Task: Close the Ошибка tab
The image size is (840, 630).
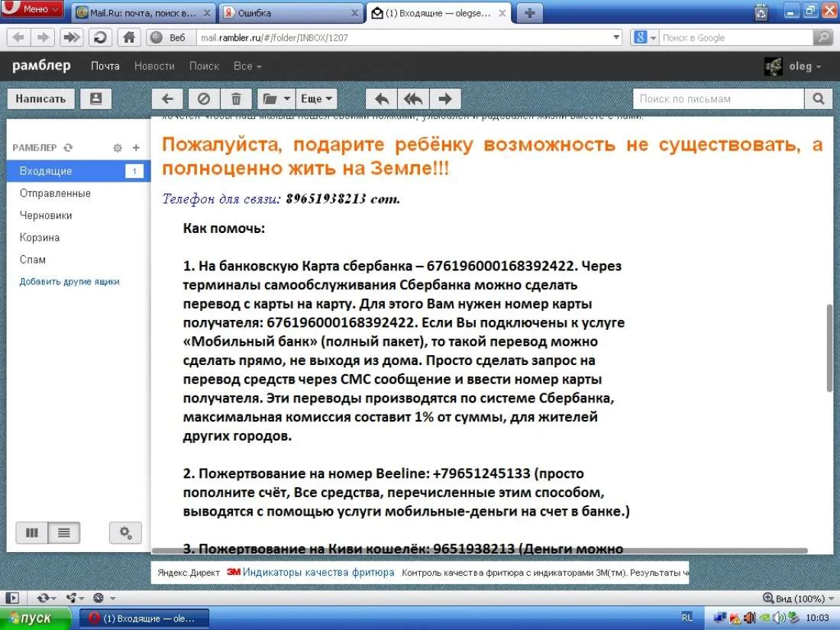Action: click(x=354, y=13)
